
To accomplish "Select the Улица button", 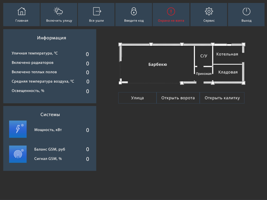I will pos(138,98).
